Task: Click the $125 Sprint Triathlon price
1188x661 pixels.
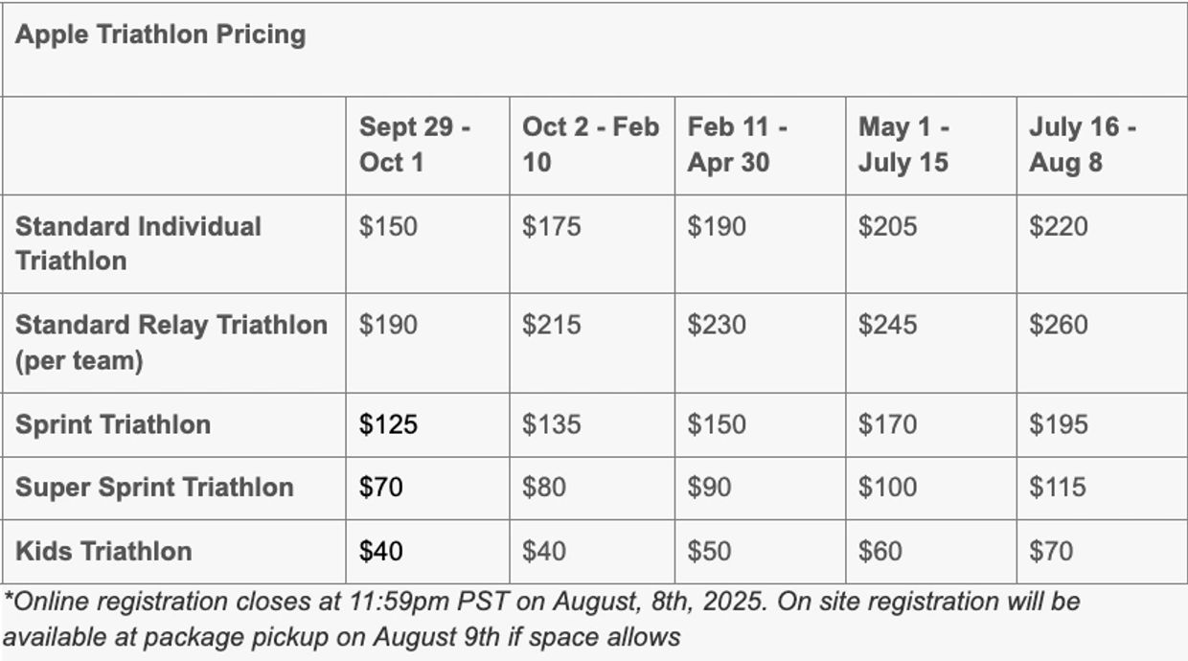Action: 388,424
